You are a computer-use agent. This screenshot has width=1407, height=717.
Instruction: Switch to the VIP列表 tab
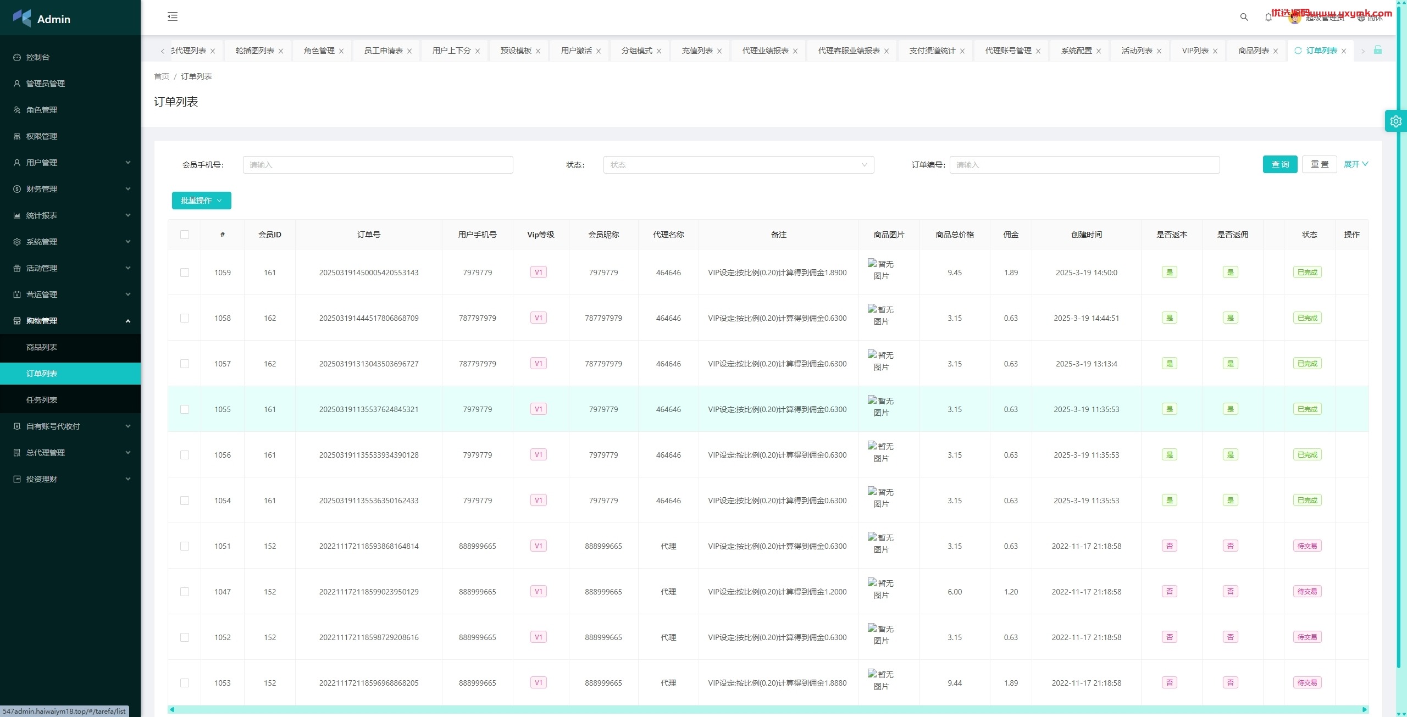point(1195,51)
